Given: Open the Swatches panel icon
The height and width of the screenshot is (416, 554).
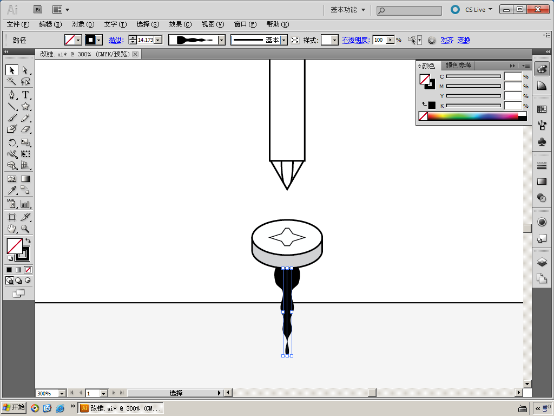Looking at the screenshot, I should (542, 109).
